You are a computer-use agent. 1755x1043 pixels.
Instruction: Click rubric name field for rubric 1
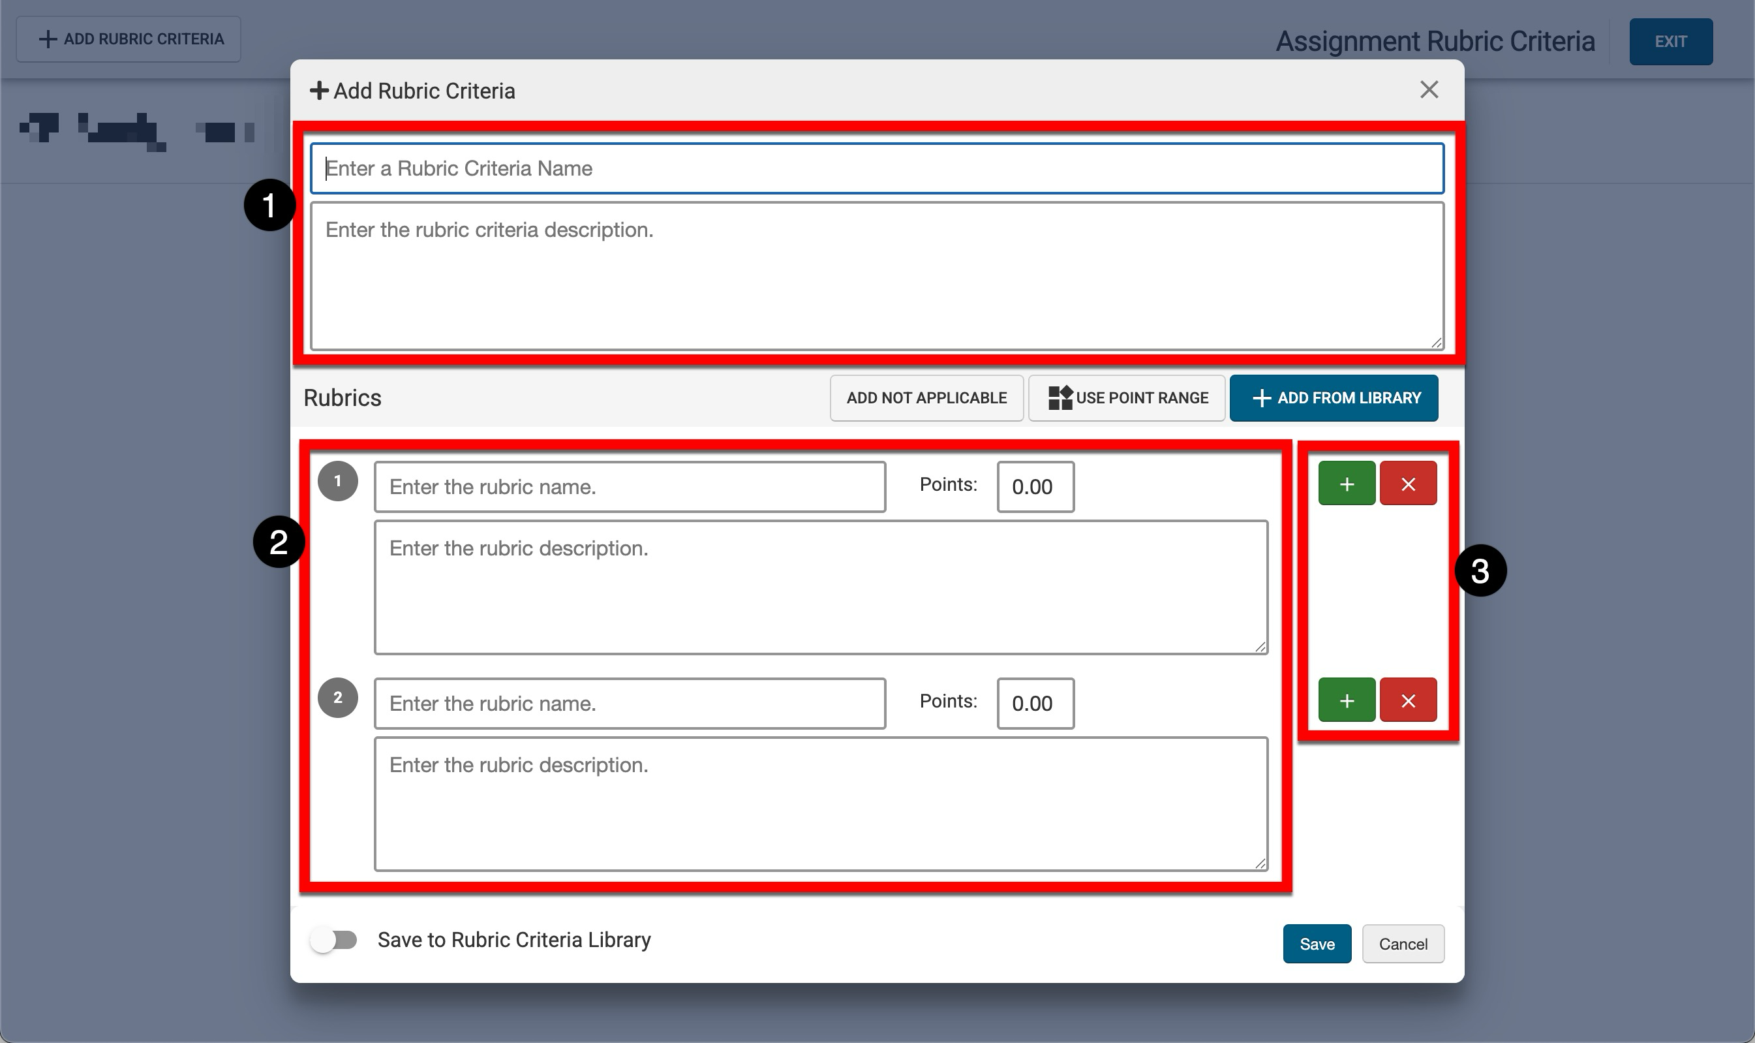point(630,487)
